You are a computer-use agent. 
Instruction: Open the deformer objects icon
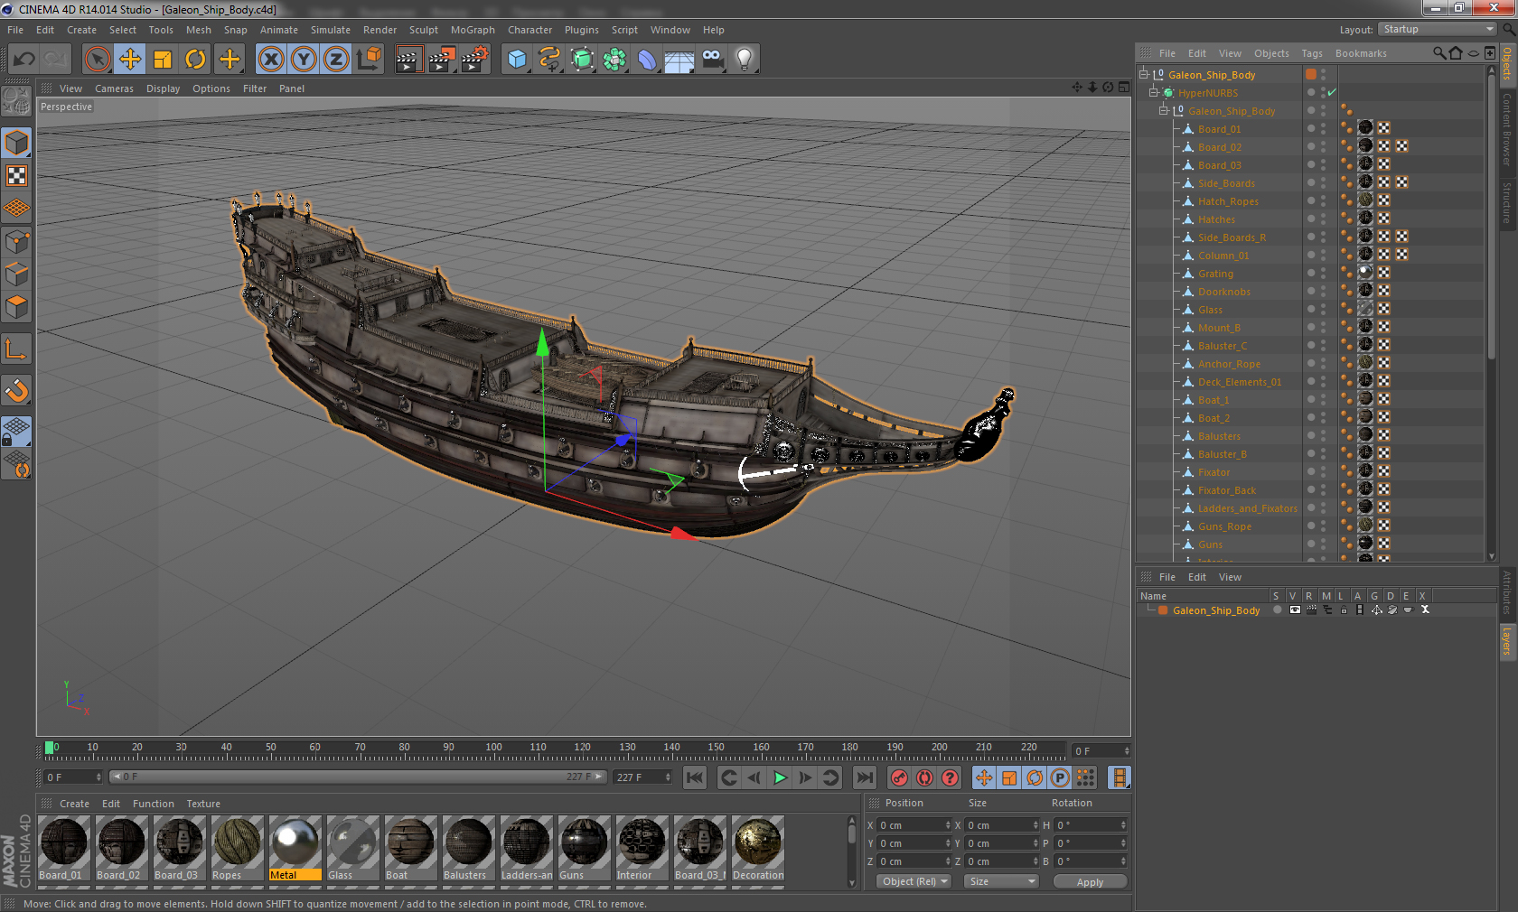[647, 60]
